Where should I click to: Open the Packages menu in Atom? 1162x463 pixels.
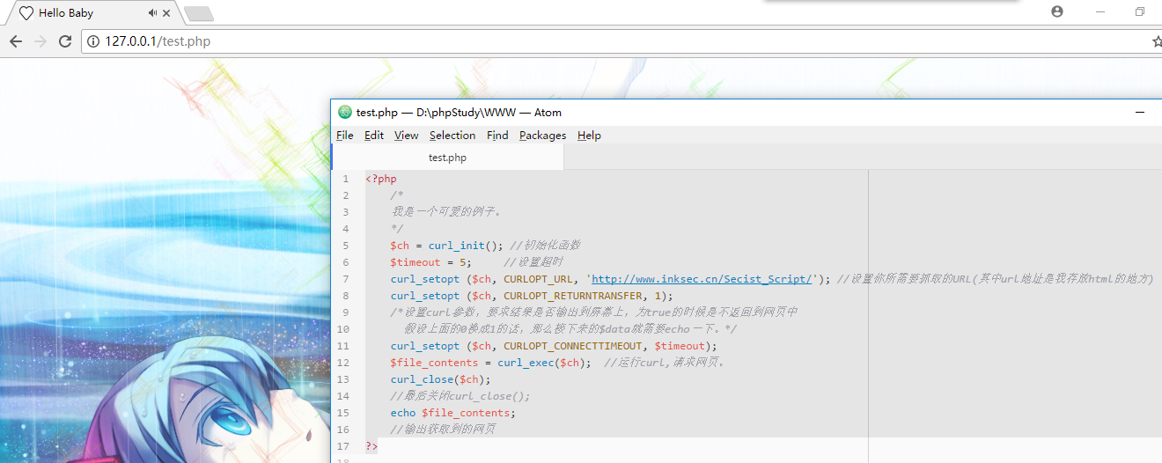(x=542, y=136)
